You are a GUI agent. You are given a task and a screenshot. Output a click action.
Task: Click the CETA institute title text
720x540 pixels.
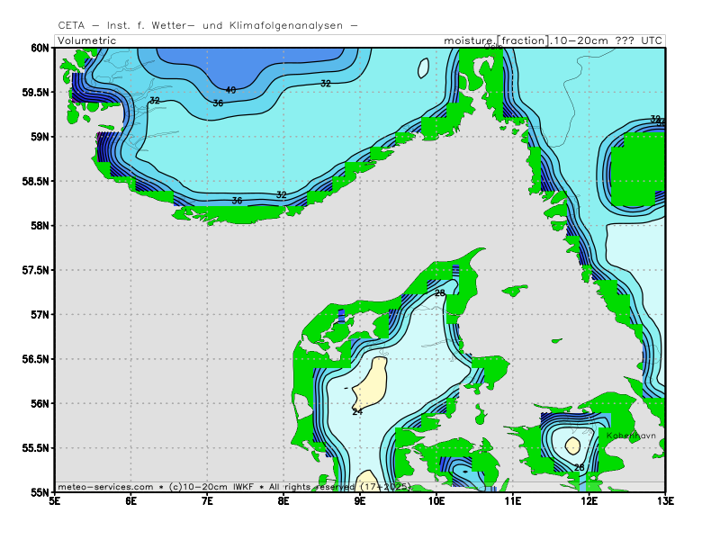point(207,25)
